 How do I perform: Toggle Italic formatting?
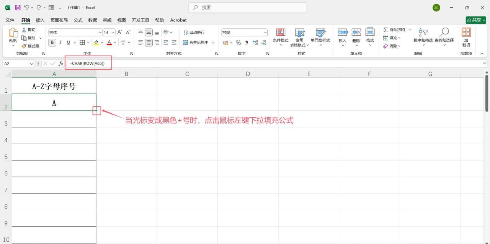point(60,43)
